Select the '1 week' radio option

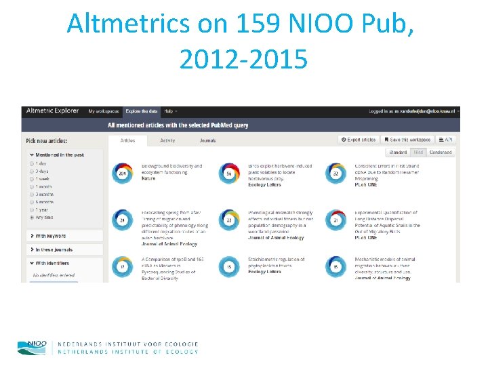(31, 179)
